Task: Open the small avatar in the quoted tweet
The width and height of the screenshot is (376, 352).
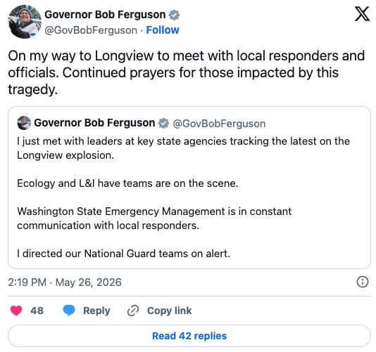Action: click(24, 123)
